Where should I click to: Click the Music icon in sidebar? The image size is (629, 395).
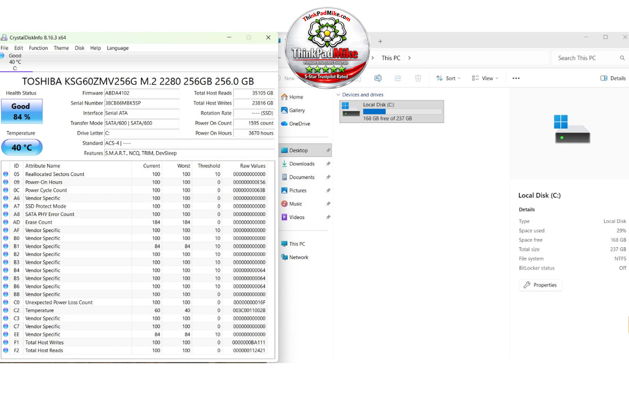click(284, 204)
